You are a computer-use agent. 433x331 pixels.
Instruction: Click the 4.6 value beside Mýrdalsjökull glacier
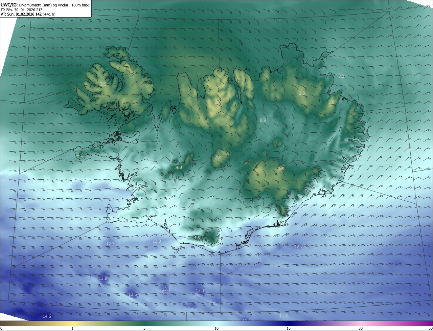pos(197,238)
